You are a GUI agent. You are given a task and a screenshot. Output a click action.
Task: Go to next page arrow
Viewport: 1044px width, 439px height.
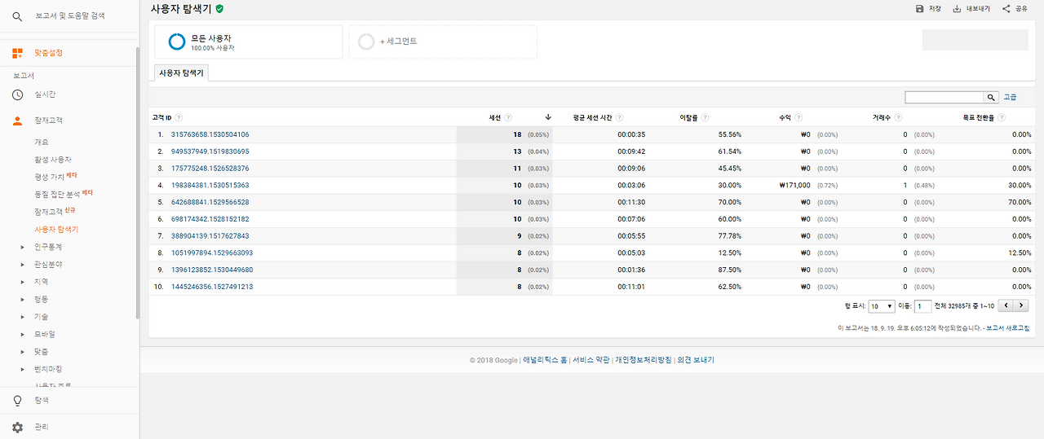[x=1021, y=305]
